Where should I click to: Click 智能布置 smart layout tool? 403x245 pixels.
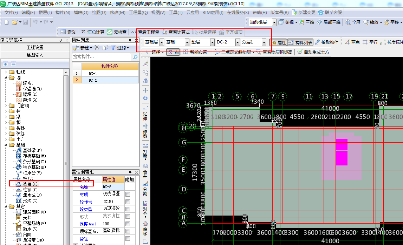[195, 52]
